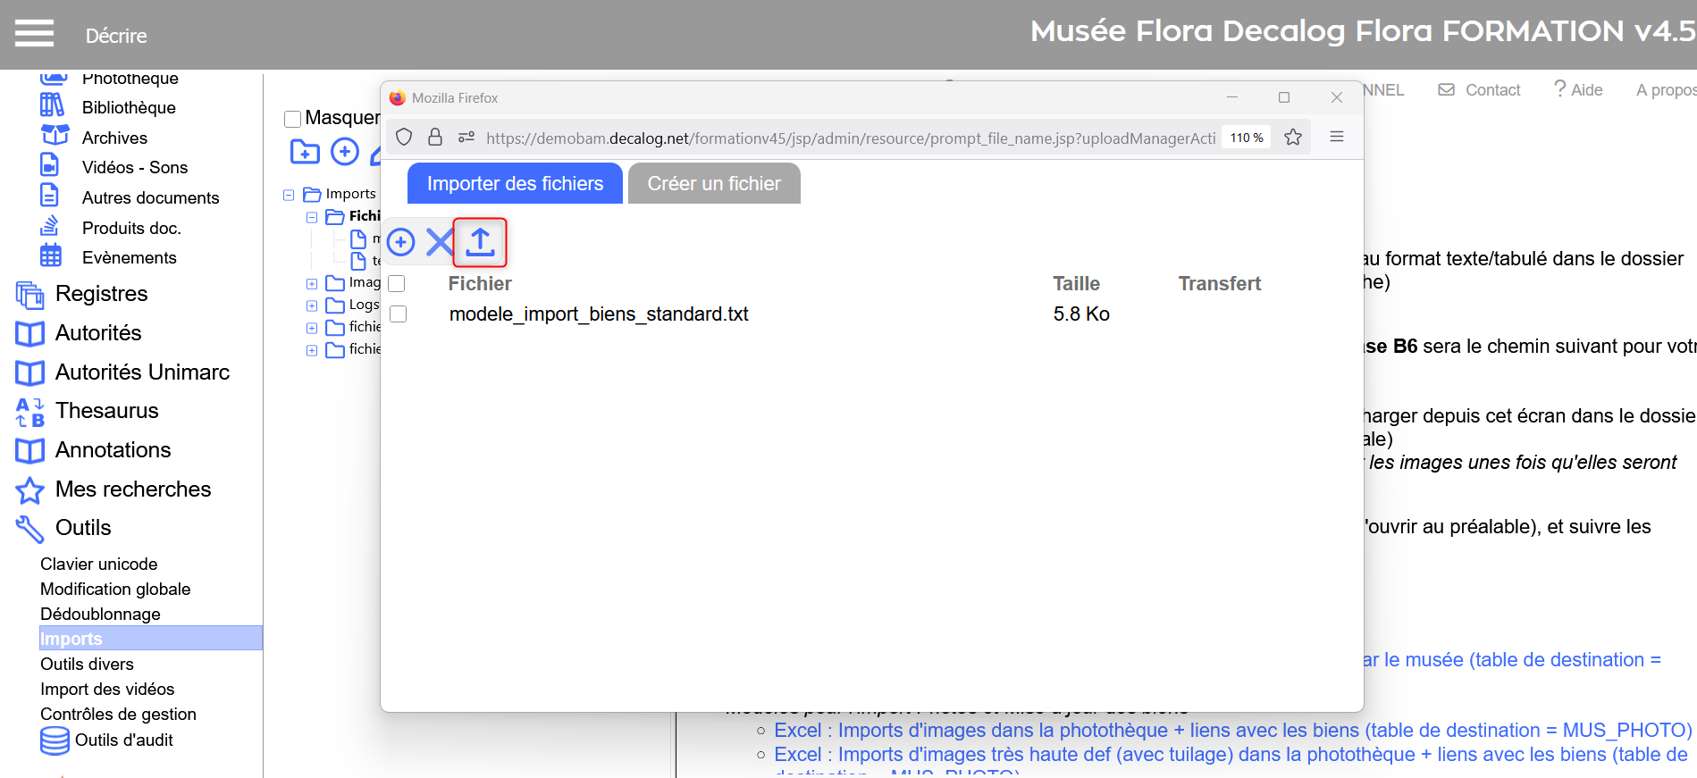Select the Importer des fichiers tab
This screenshot has width=1697, height=778.
click(x=515, y=184)
